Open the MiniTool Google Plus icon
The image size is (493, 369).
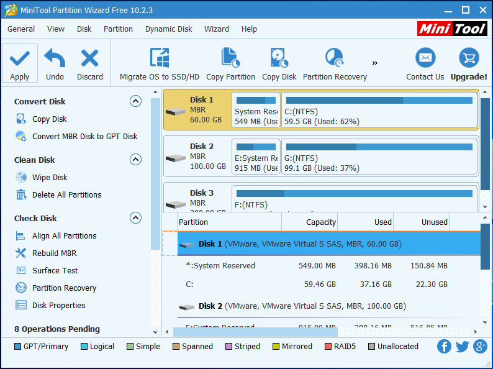pyautogui.click(x=480, y=347)
